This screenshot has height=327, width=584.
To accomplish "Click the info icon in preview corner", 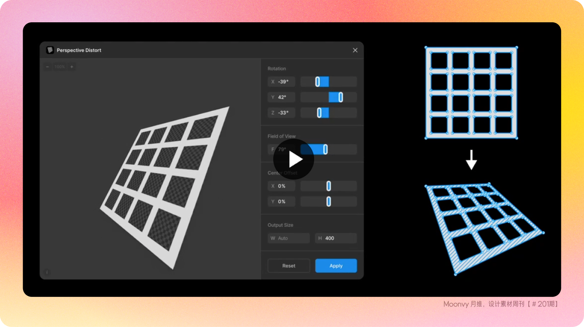I will (47, 272).
